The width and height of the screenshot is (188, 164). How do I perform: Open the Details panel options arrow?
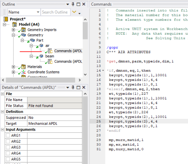[68, 88]
